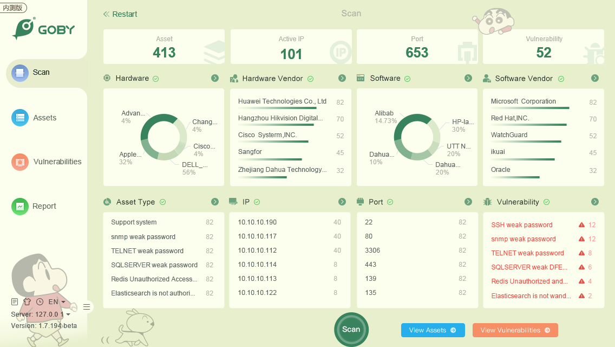Toggle the check mark next to Asset Type
This screenshot has width=615, height=347.
[x=162, y=202]
